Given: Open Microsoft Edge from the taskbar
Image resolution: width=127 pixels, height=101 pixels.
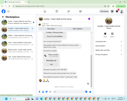Looking at the screenshot, I should pos(41,99).
